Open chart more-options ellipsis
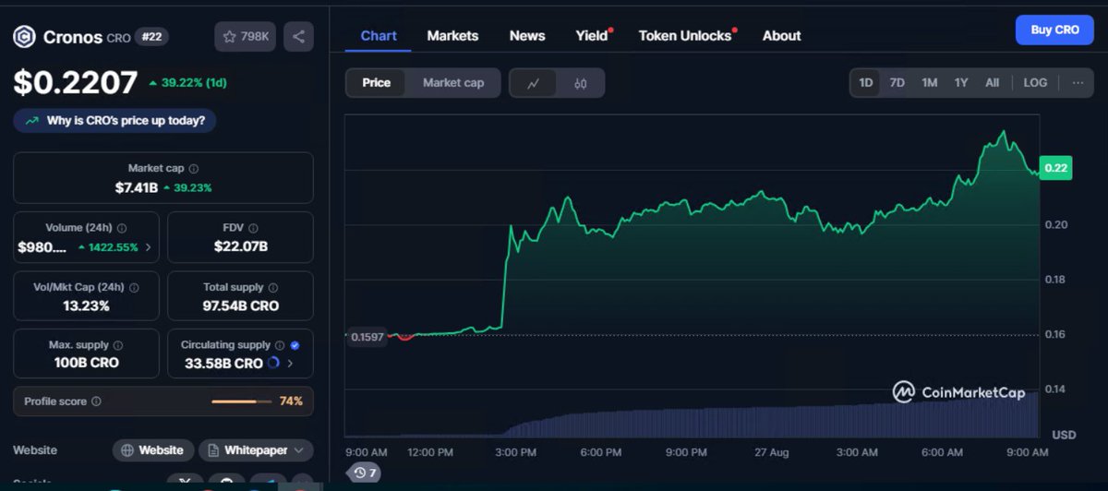 click(x=1078, y=82)
